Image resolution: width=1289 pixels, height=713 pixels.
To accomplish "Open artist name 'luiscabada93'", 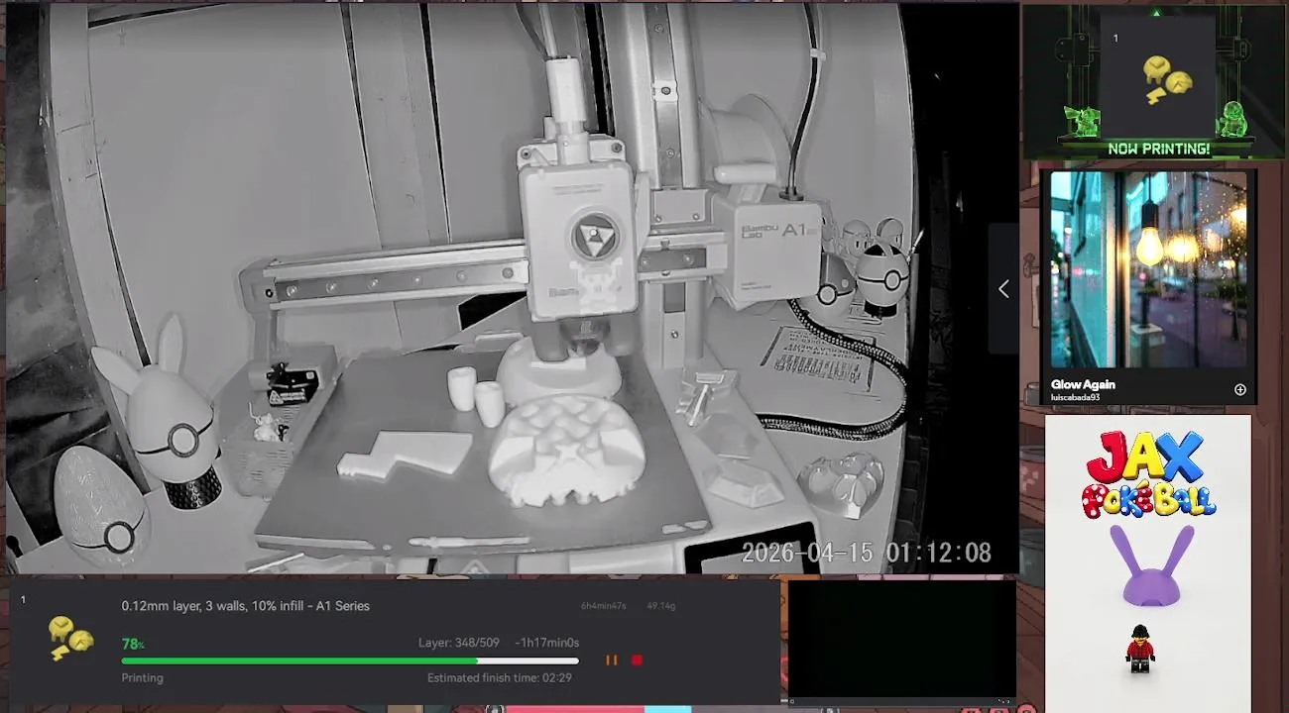I will coord(1075,397).
